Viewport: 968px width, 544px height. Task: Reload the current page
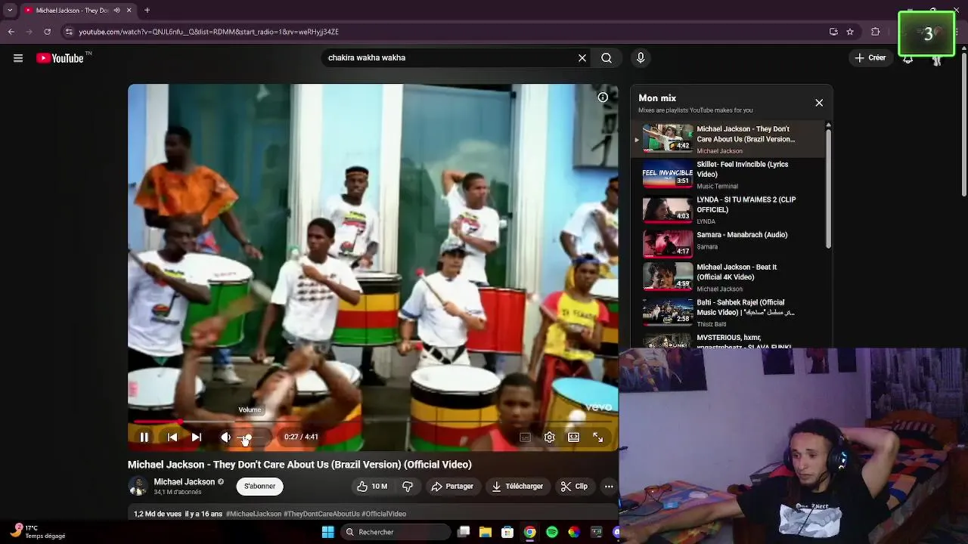point(47,32)
